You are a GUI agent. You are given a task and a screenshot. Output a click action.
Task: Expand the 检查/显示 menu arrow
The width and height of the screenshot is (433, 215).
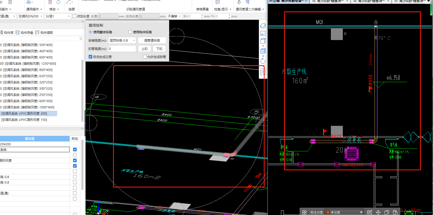[x=231, y=9]
